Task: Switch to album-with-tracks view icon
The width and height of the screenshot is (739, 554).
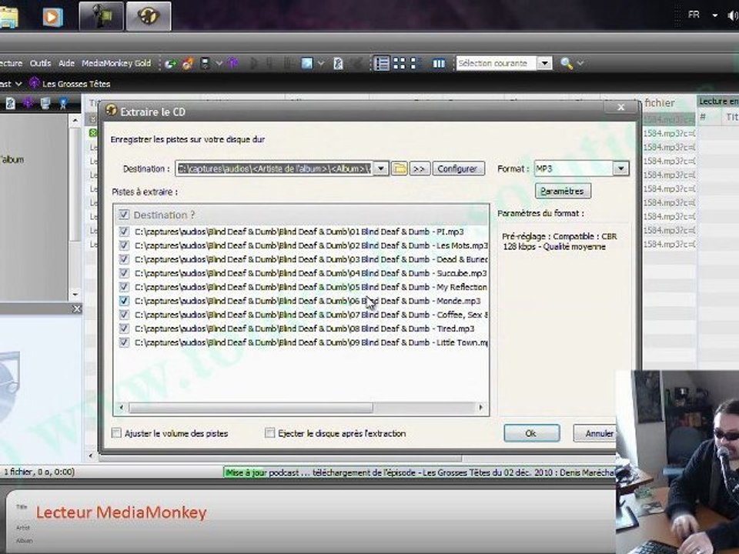Action: (415, 63)
